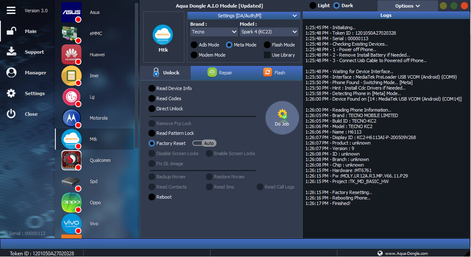Click the green window control dot
Screen dimensions: 471x257
(x=454, y=5)
